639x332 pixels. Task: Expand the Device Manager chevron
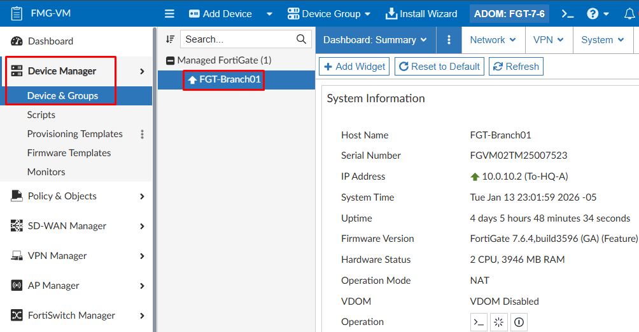pyautogui.click(x=142, y=71)
